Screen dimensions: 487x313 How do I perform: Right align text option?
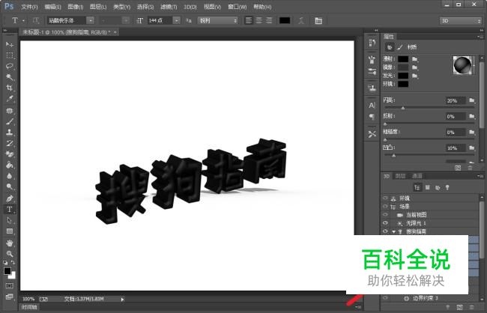tap(269, 20)
